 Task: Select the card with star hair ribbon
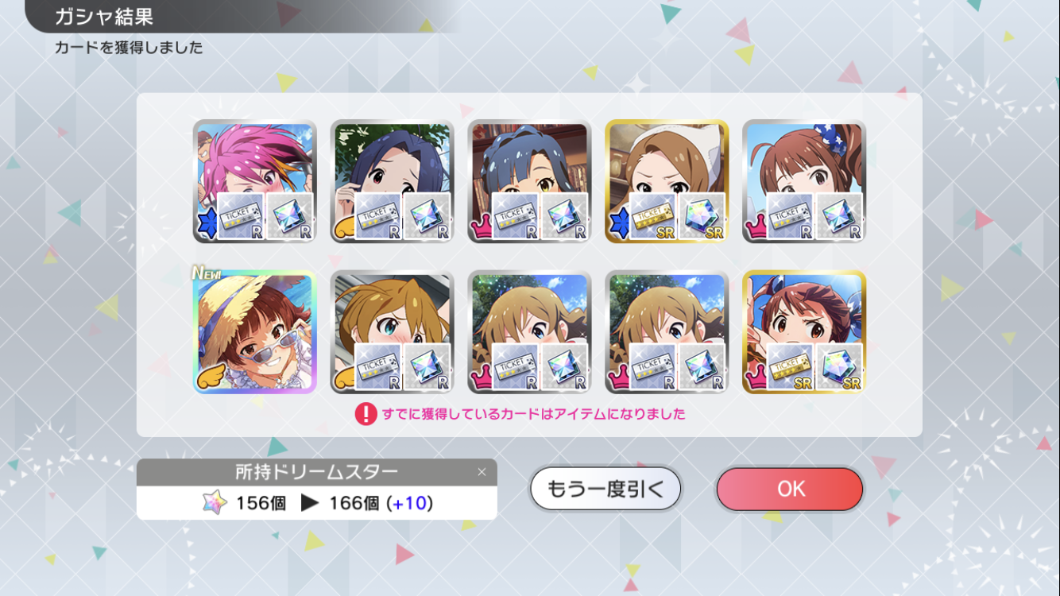[x=804, y=181]
